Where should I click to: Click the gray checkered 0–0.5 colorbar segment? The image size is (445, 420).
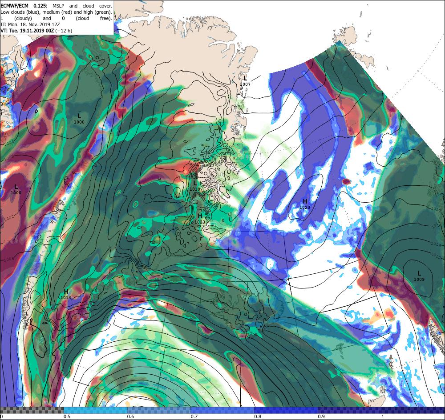click(x=32, y=410)
